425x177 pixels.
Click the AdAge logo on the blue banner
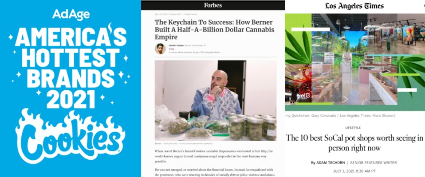71,15
